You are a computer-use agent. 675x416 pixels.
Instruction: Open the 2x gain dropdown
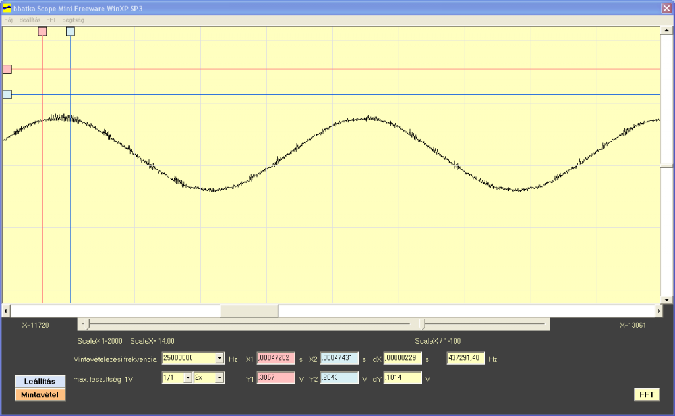click(220, 378)
